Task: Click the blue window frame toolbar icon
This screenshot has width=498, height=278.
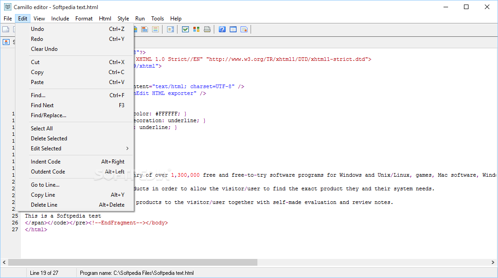Action: 233,30
